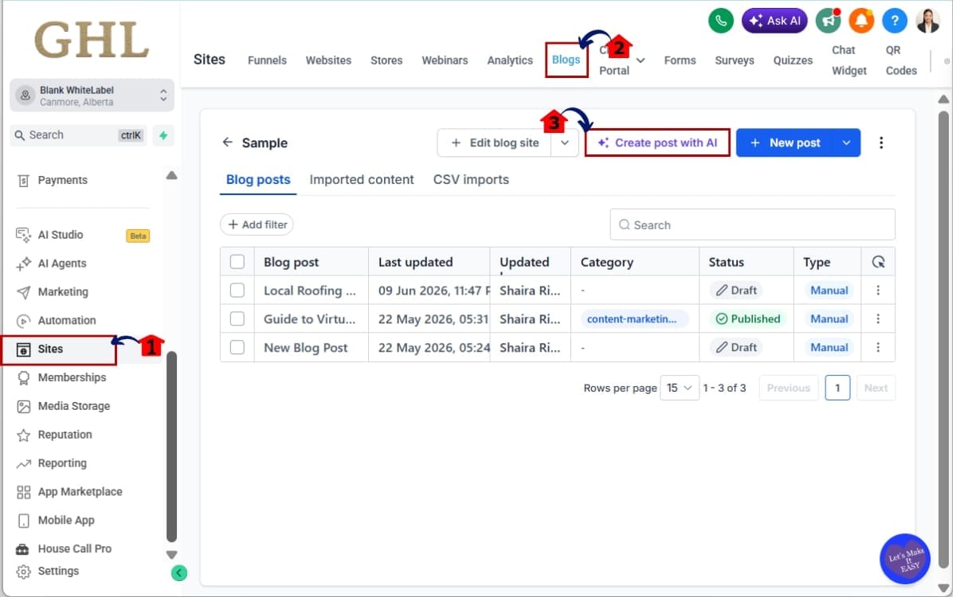Open House Call Pro in the sidebar
This screenshot has height=597, width=956.
tap(75, 549)
